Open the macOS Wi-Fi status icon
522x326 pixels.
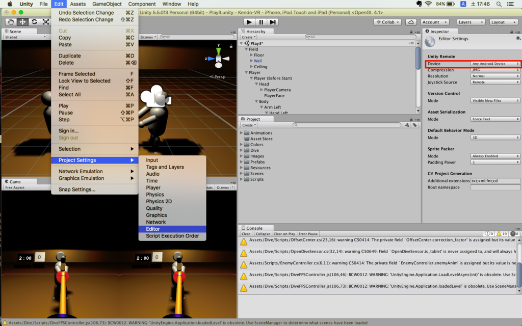click(428, 4)
